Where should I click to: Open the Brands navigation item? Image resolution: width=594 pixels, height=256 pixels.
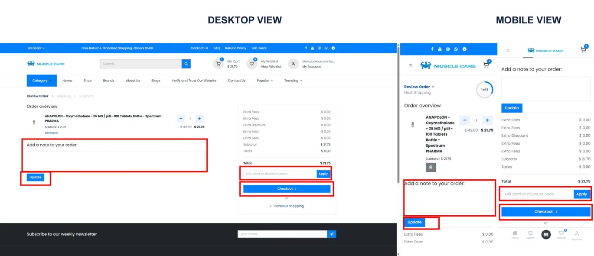point(108,81)
